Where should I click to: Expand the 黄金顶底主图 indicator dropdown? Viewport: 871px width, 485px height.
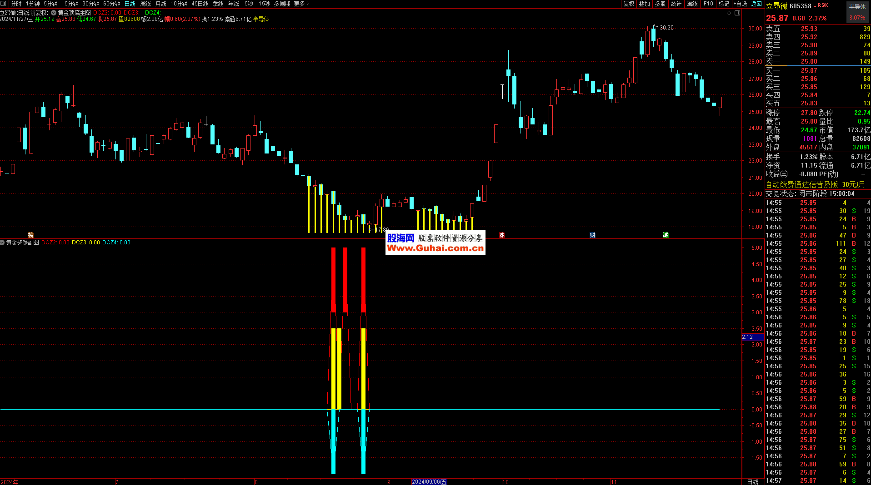[54, 13]
